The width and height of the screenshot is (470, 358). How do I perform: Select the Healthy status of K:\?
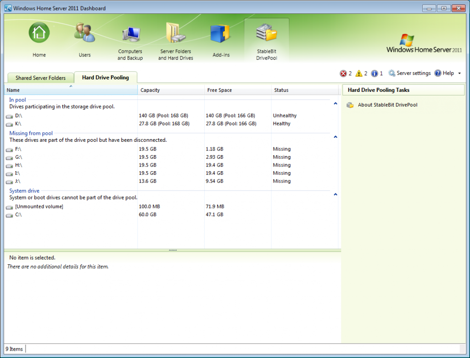[281, 123]
